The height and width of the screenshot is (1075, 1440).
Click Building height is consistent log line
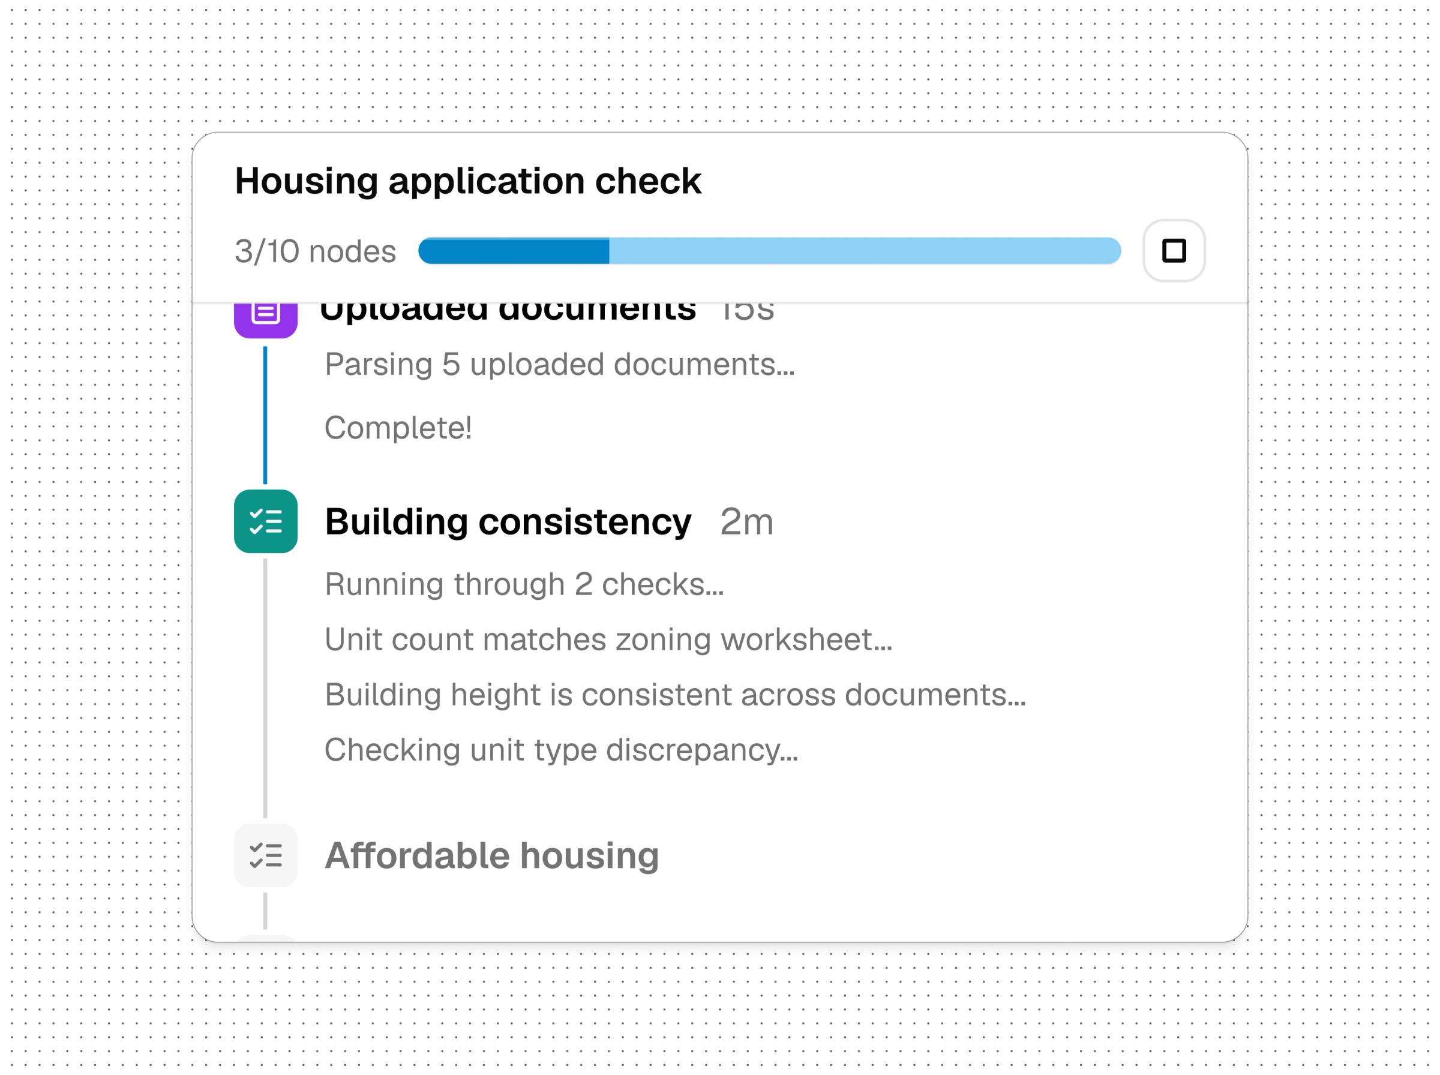click(x=675, y=694)
